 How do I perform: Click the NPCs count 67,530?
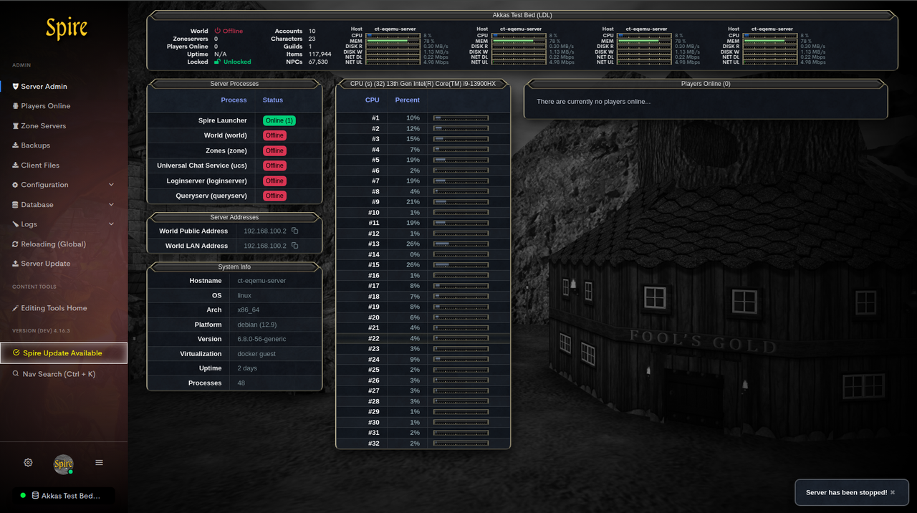(318, 62)
